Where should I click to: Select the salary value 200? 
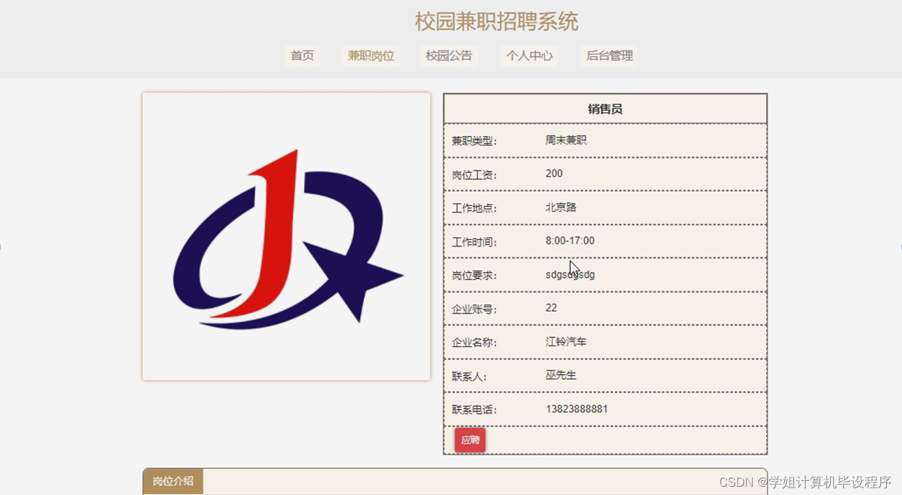[554, 174]
